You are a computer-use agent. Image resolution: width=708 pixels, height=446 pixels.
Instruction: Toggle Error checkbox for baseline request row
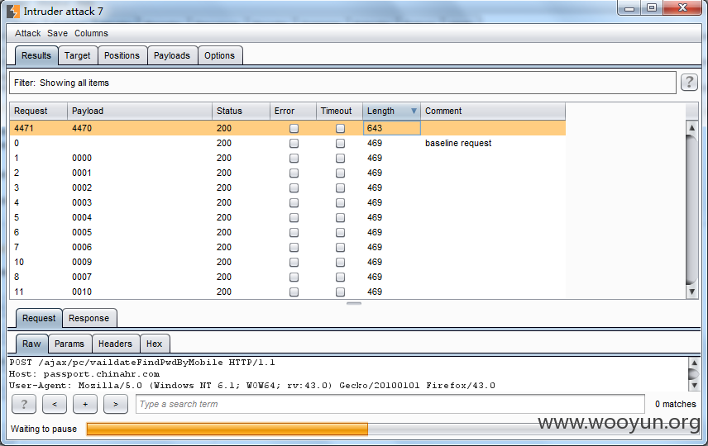[294, 144]
